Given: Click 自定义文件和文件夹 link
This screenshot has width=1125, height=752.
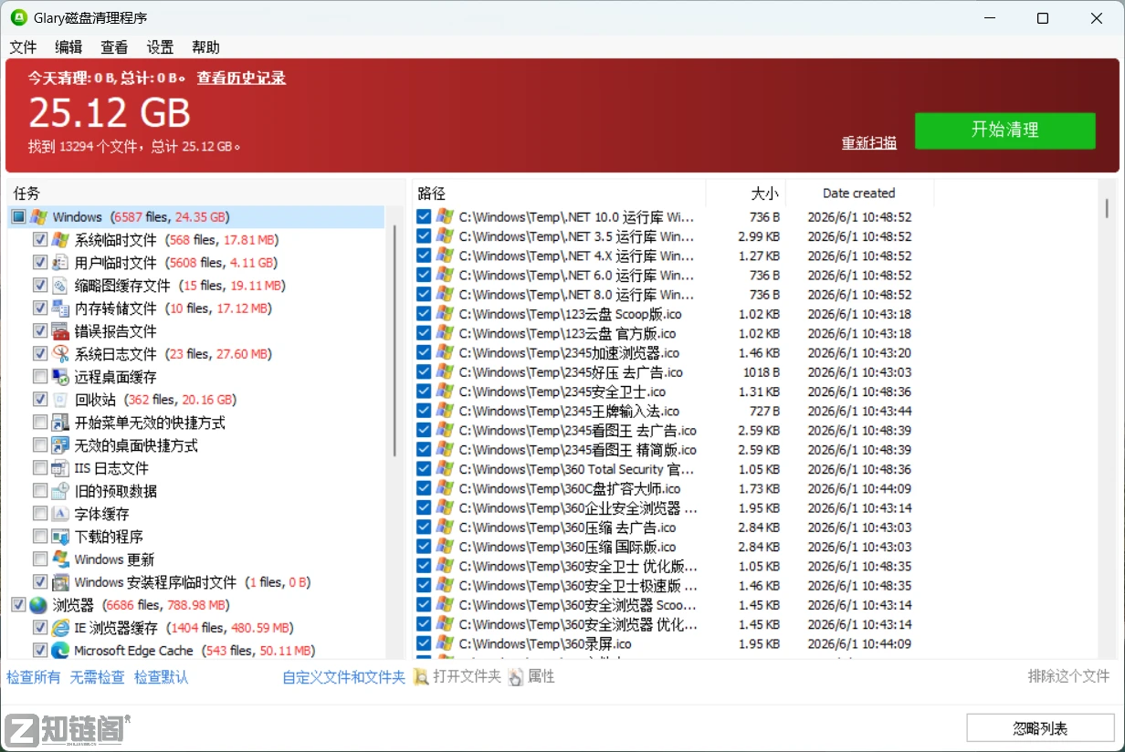Looking at the screenshot, I should (343, 677).
